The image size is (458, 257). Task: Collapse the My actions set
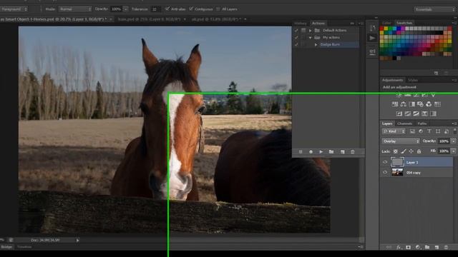[x=310, y=38]
